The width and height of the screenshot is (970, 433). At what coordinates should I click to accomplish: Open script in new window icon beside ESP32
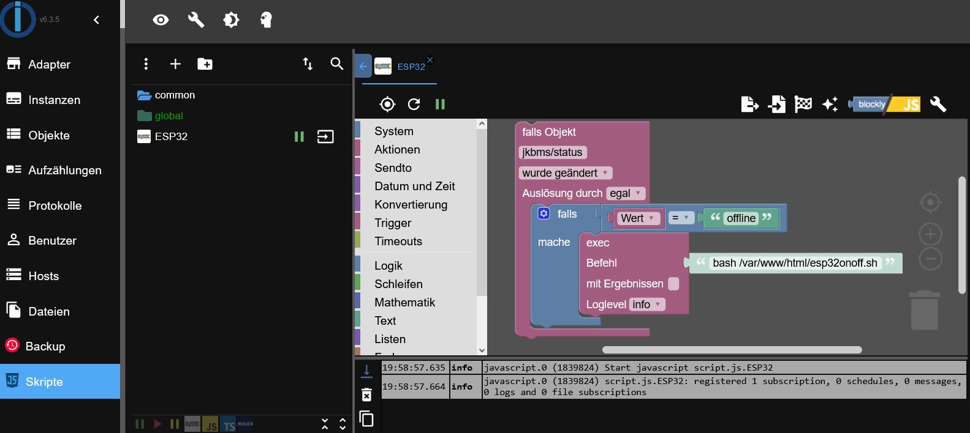325,136
